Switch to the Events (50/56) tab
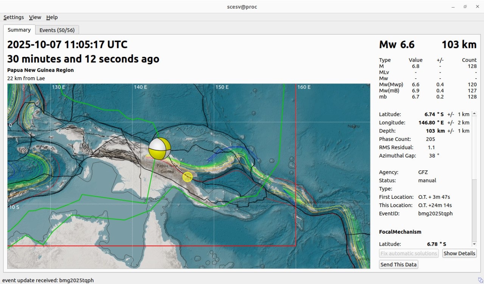484x284 pixels. 57,30
